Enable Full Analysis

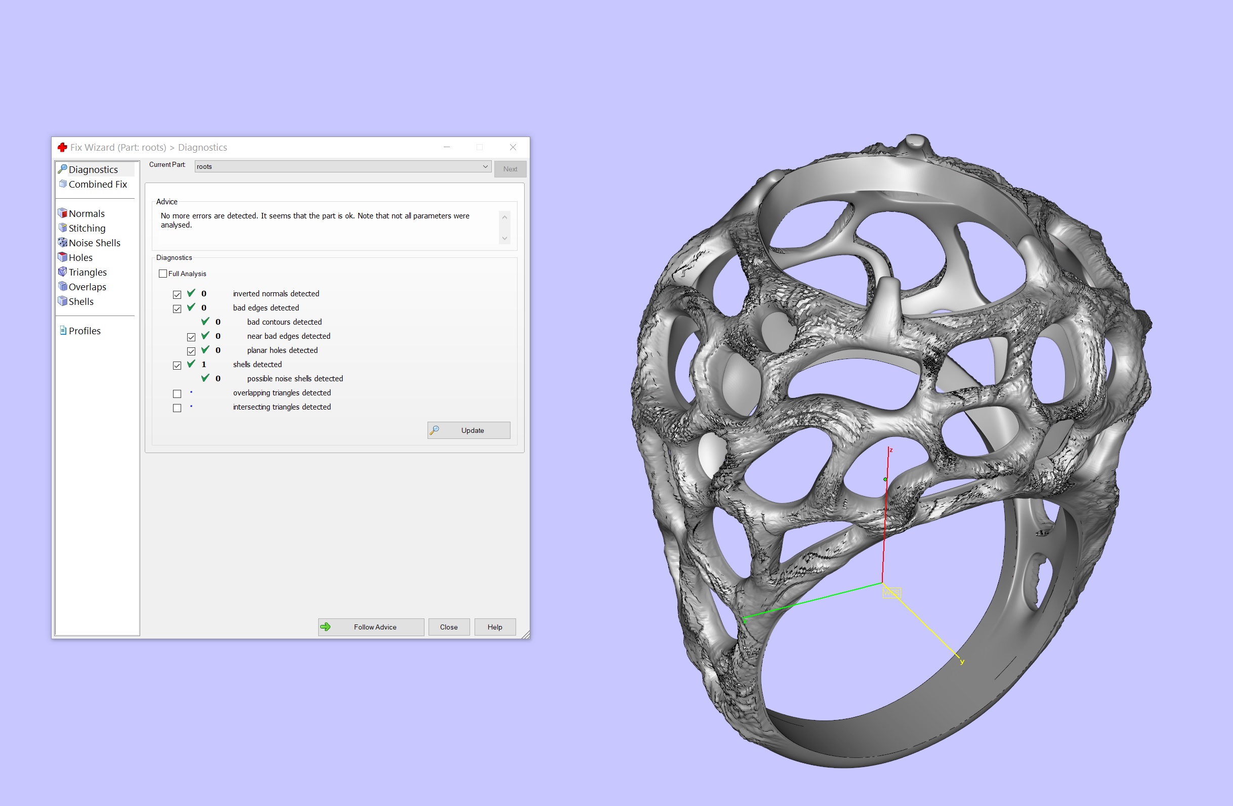click(163, 273)
